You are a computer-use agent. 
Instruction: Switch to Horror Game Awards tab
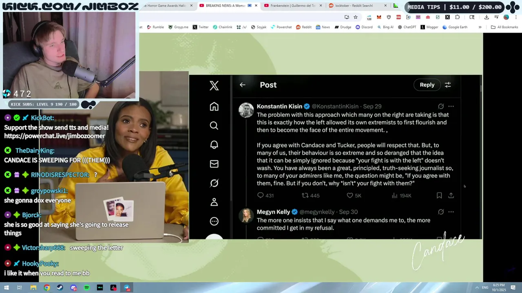tap(166, 6)
